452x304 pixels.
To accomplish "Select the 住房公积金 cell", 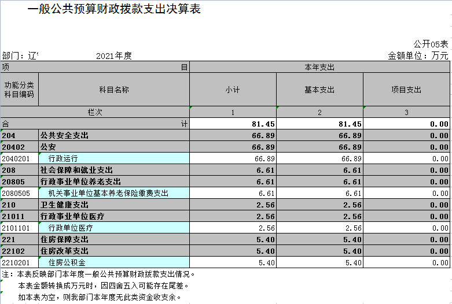I will [x=114, y=262].
